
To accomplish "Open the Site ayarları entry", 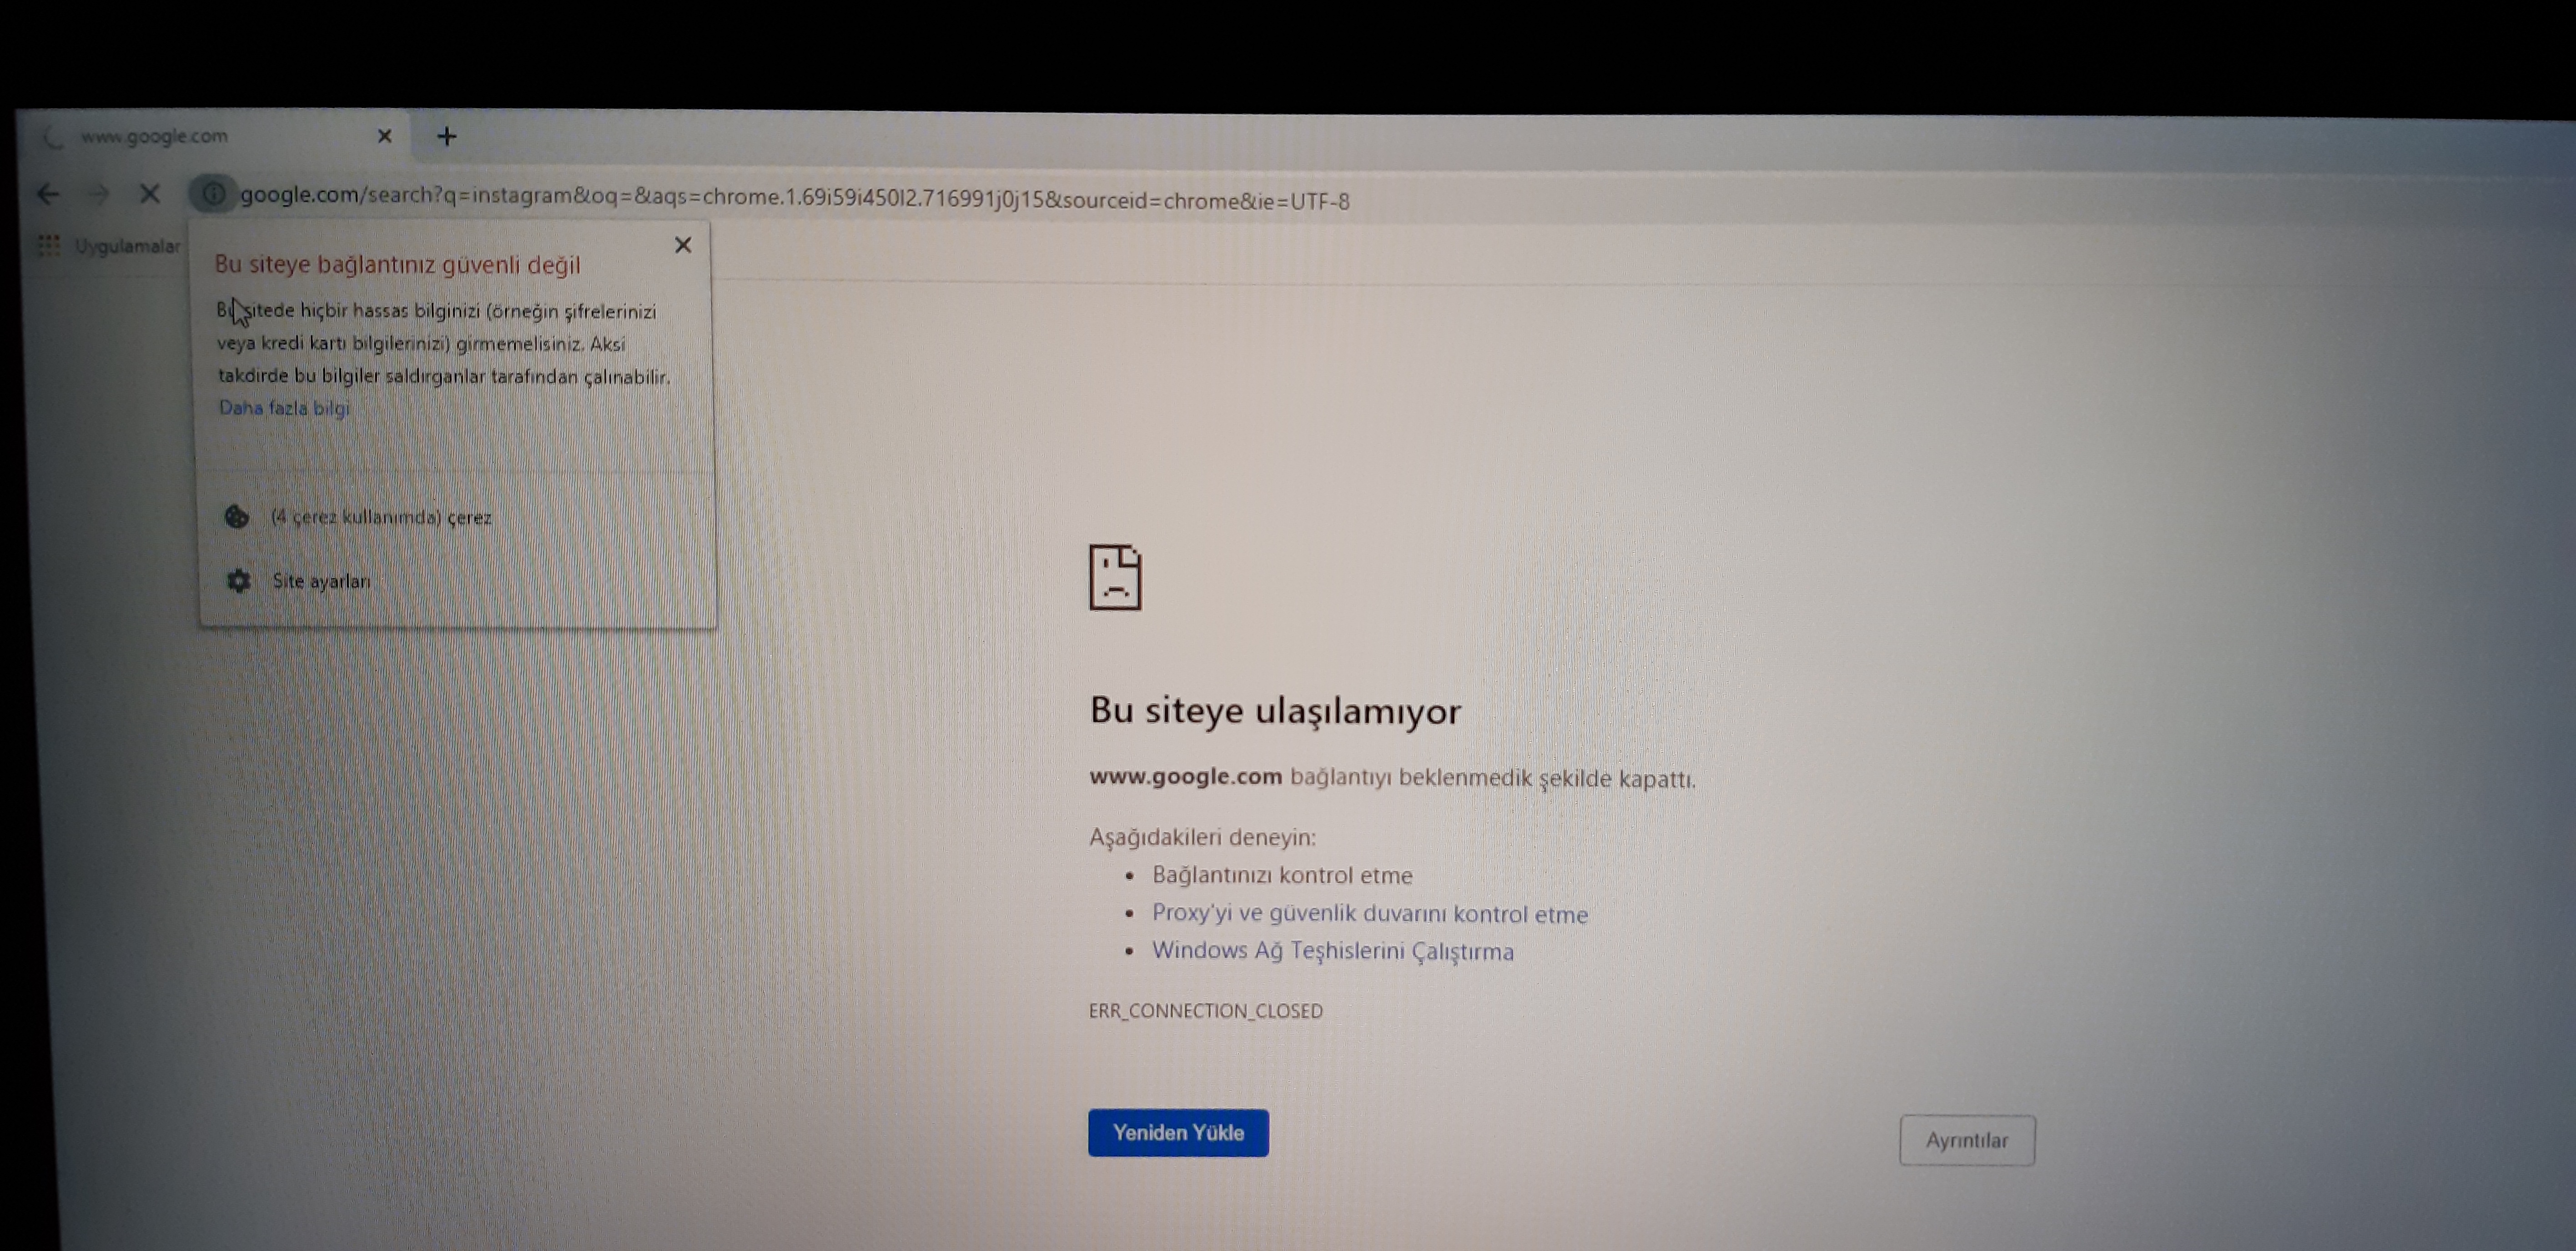I will pyautogui.click(x=321, y=581).
